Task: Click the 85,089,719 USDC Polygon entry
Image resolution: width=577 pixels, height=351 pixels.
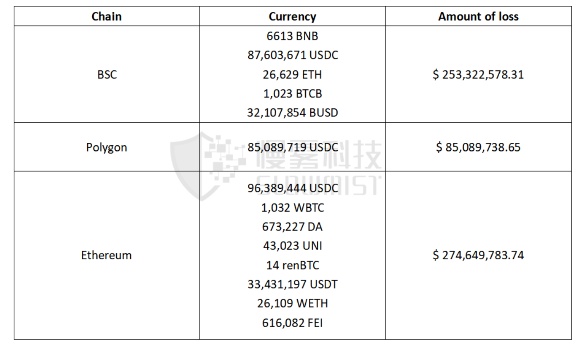Action: 292,147
